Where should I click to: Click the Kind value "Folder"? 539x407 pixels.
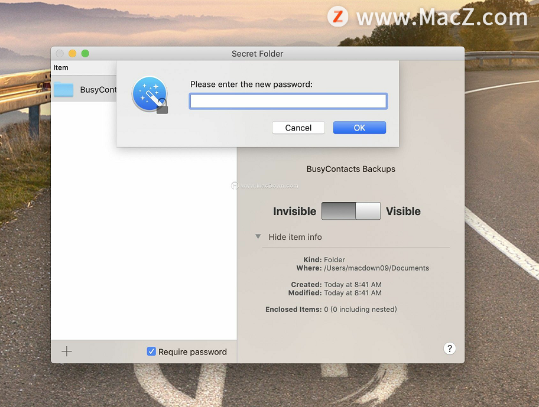(335, 260)
